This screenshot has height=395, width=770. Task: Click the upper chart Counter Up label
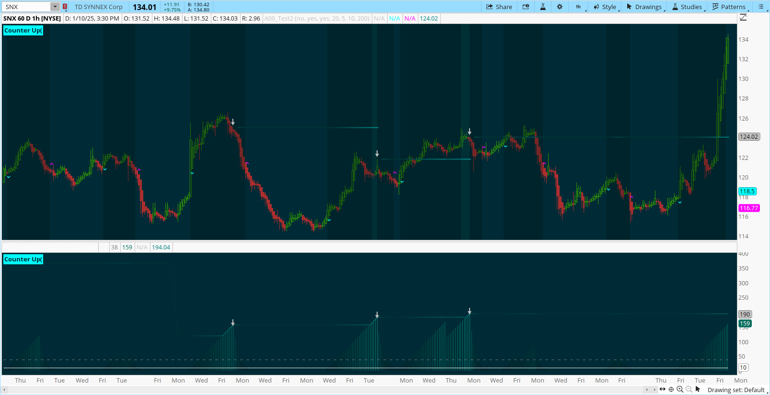point(23,30)
